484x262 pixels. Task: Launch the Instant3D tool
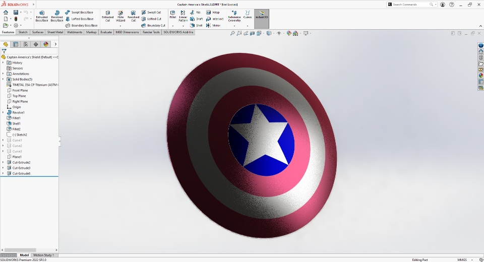pyautogui.click(x=262, y=16)
